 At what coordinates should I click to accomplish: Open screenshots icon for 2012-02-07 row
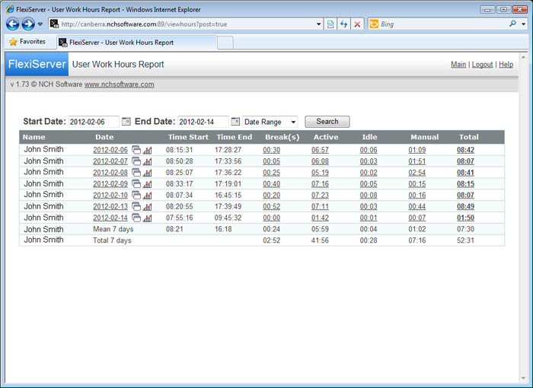pyautogui.click(x=136, y=161)
